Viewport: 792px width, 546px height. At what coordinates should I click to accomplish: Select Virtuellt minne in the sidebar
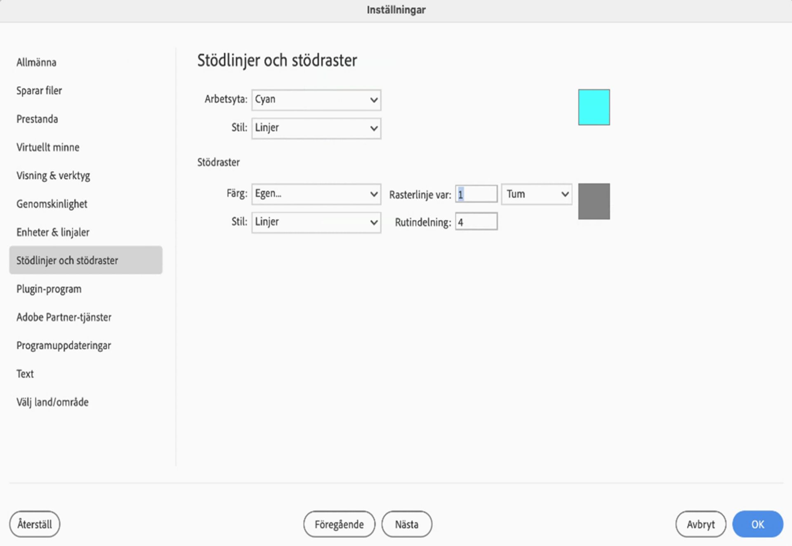(48, 148)
